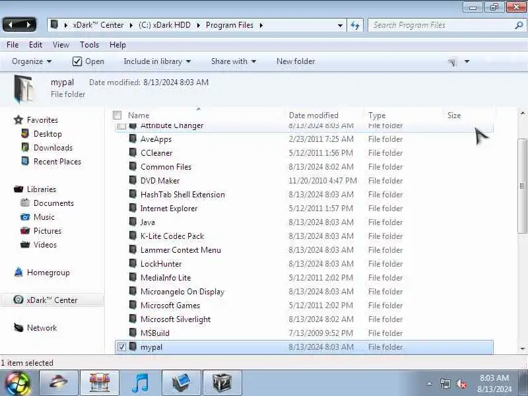The height and width of the screenshot is (396, 528).
Task: Click the 7-Zip style taskbar icon
Action: [x=222, y=383]
